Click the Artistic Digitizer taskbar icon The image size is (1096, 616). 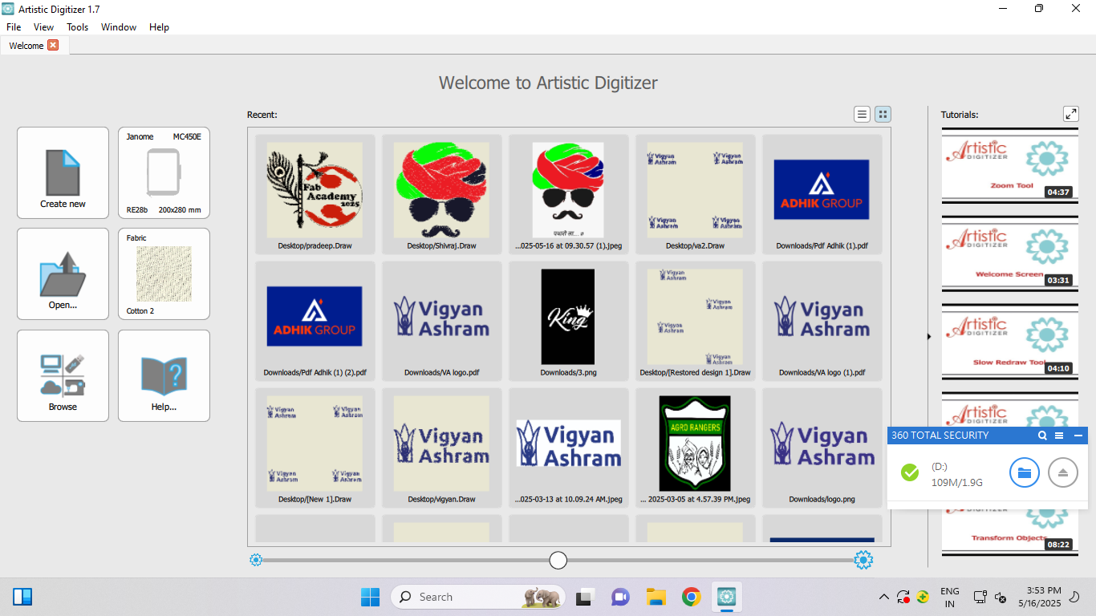pos(727,597)
